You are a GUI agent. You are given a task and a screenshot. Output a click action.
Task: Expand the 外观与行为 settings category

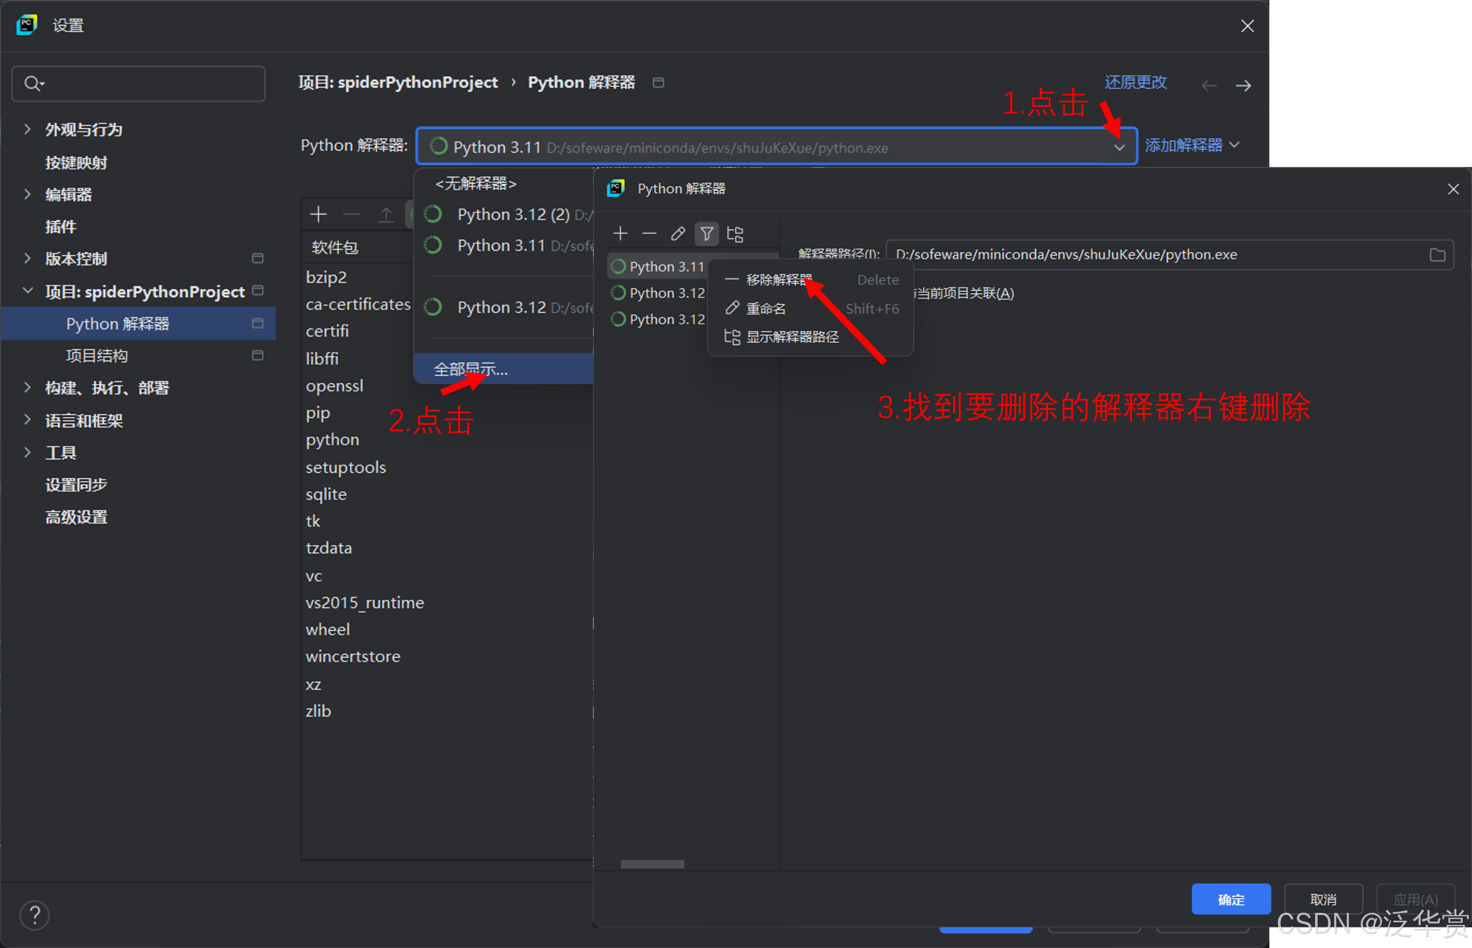[x=27, y=129]
